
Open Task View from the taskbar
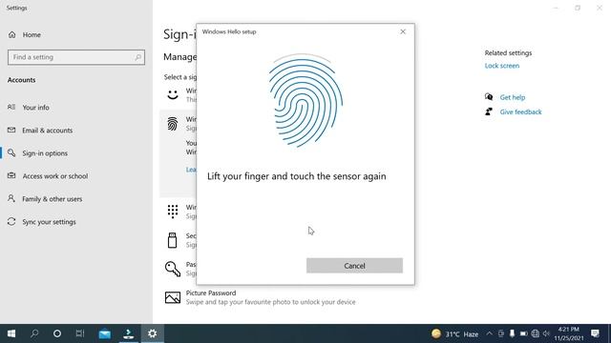click(x=80, y=333)
